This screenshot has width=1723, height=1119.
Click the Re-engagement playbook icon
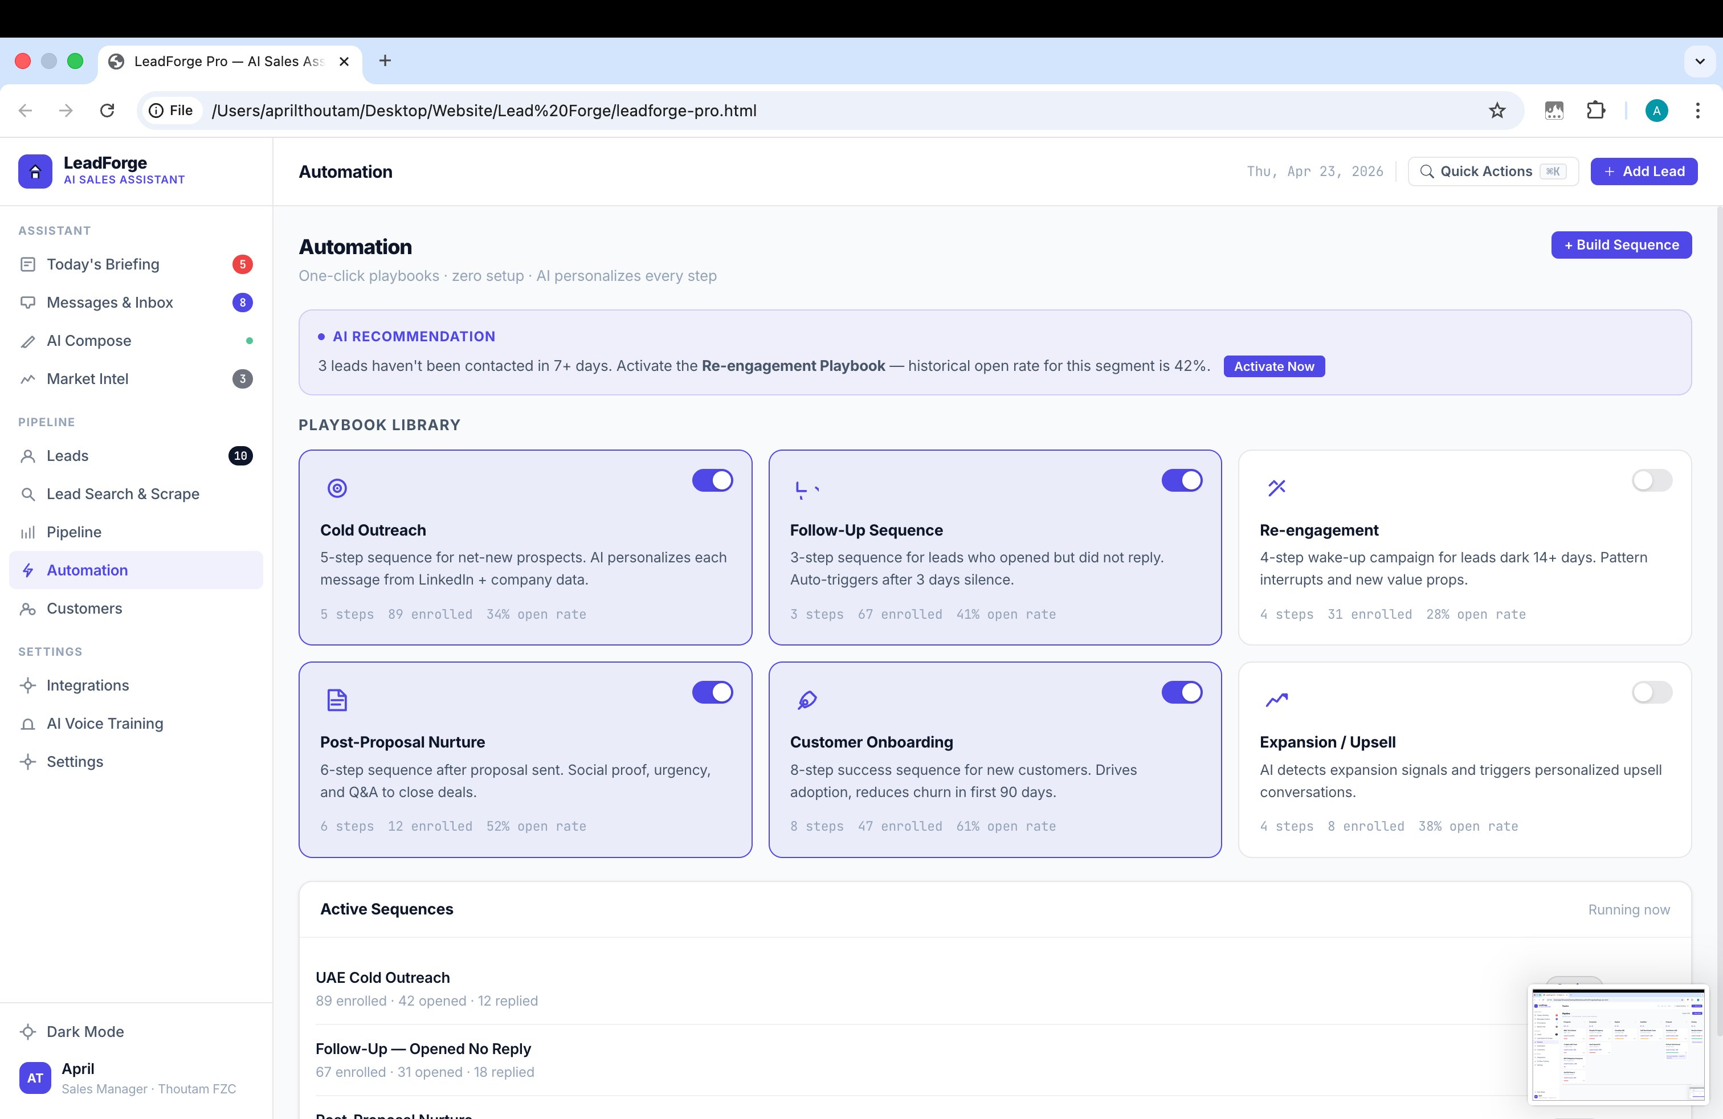(x=1276, y=488)
